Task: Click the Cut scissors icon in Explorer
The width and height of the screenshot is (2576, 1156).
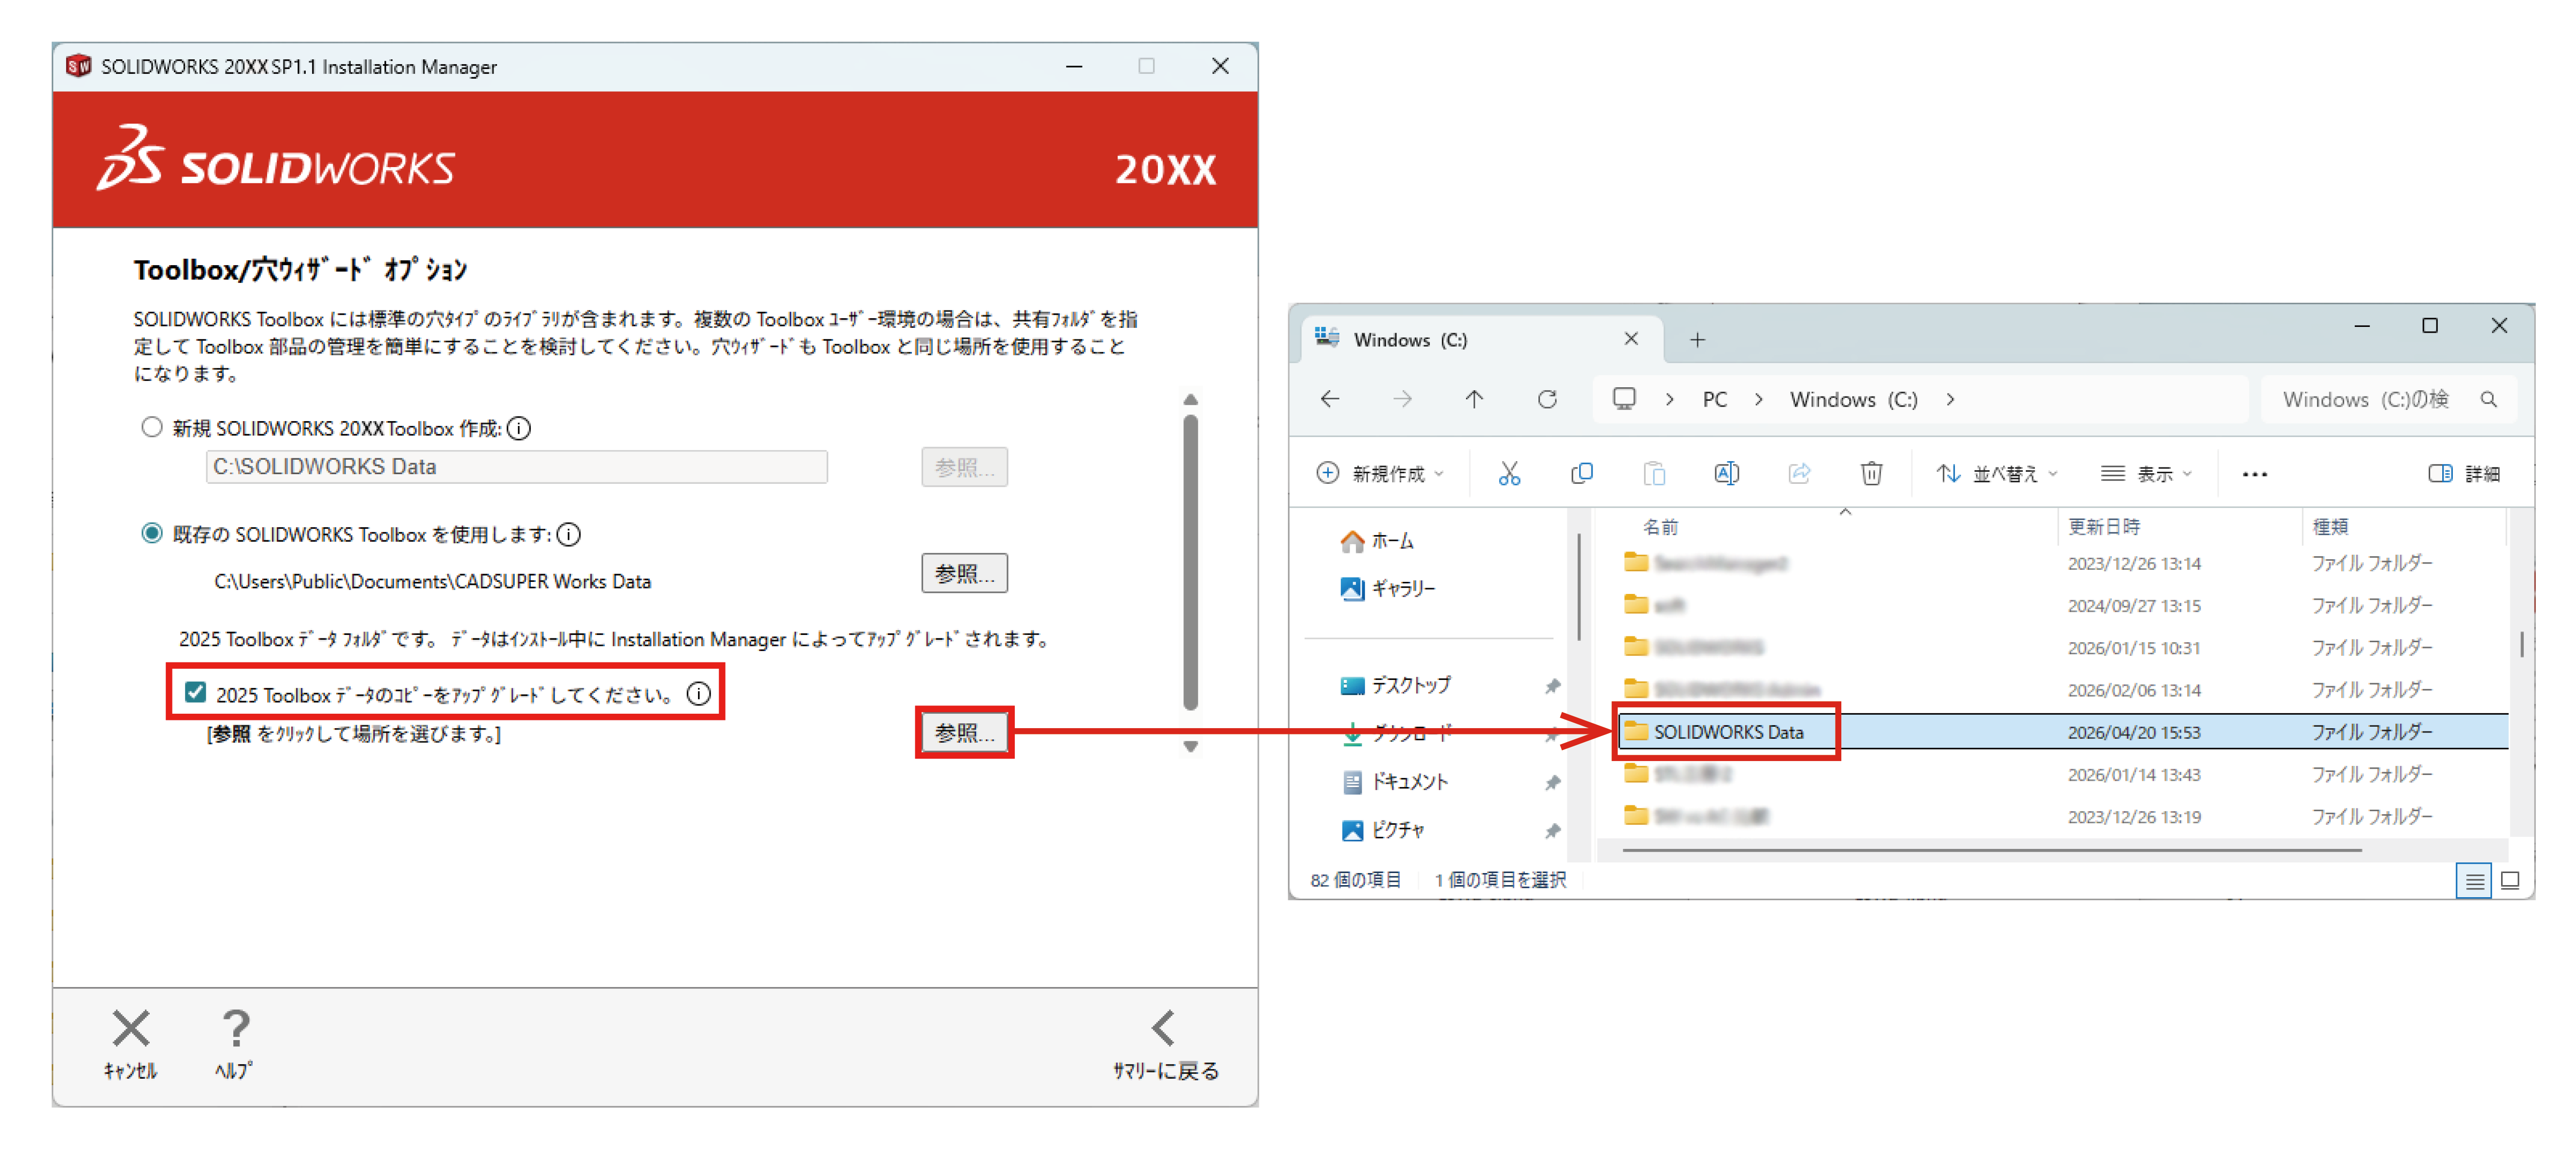Action: (1509, 473)
